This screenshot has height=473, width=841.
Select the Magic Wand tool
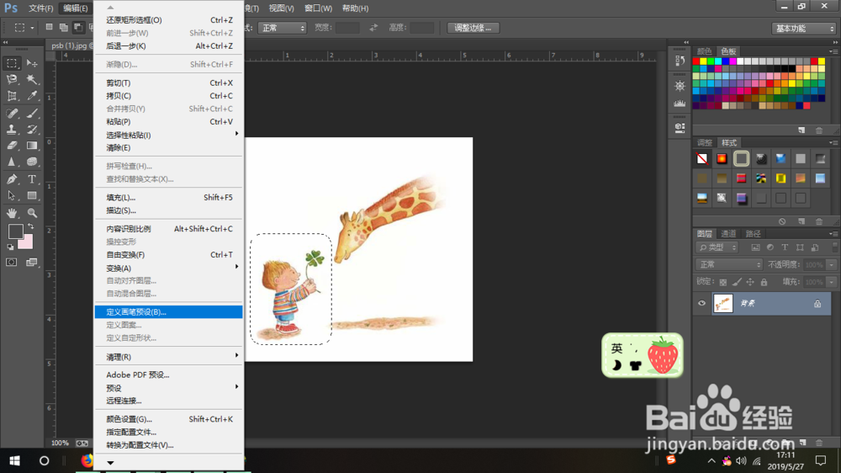point(32,79)
